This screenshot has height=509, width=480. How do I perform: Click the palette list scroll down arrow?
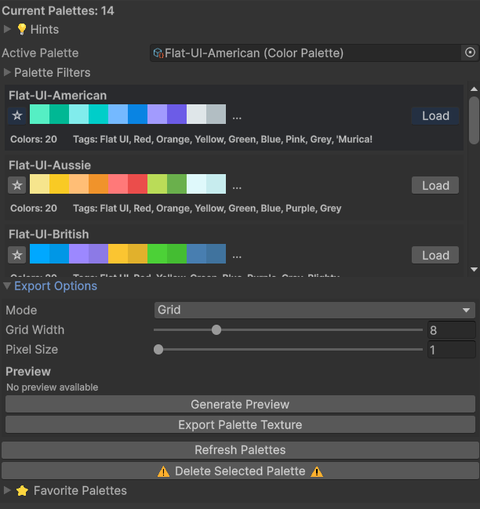(474, 270)
